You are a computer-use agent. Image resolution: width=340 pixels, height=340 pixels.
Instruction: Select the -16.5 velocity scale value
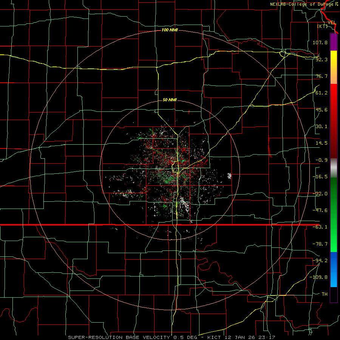(x=320, y=177)
